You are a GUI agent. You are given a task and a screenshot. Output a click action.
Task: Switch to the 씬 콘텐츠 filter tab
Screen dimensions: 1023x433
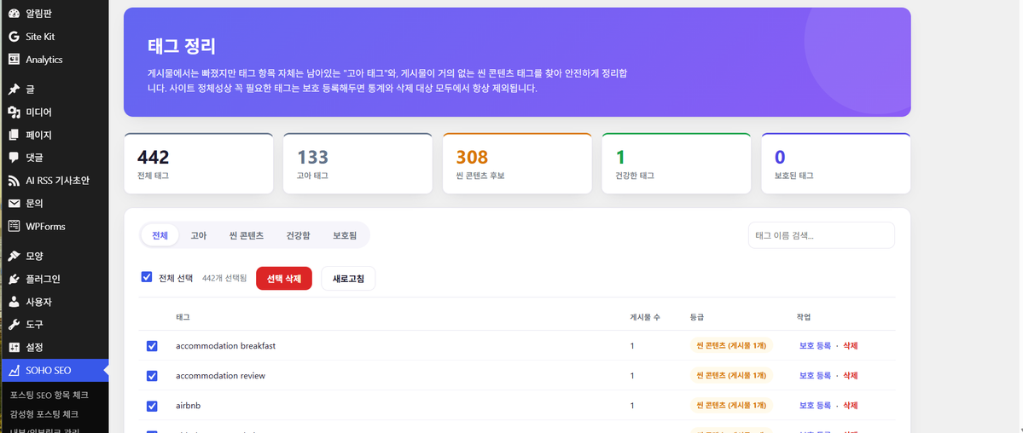(247, 235)
